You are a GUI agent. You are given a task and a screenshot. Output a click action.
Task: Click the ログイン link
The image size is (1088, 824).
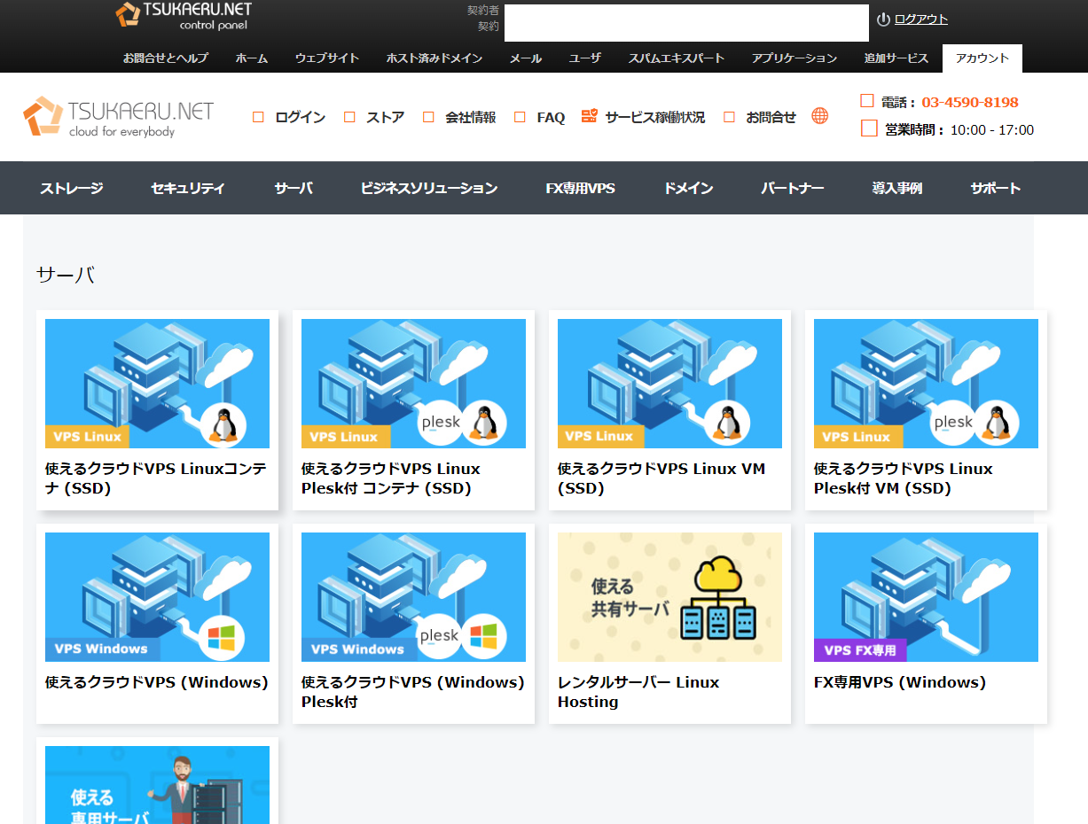[300, 117]
